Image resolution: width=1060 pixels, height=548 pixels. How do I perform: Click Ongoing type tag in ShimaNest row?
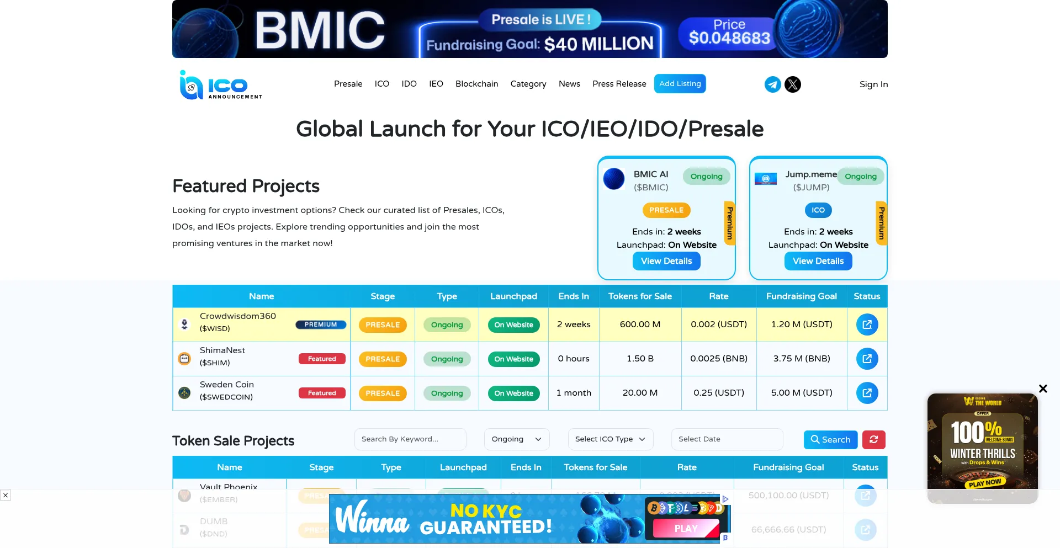coord(447,359)
